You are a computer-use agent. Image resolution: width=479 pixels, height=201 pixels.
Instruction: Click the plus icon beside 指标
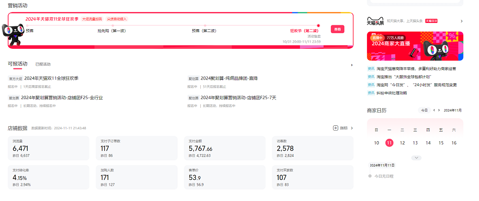(x=335, y=128)
